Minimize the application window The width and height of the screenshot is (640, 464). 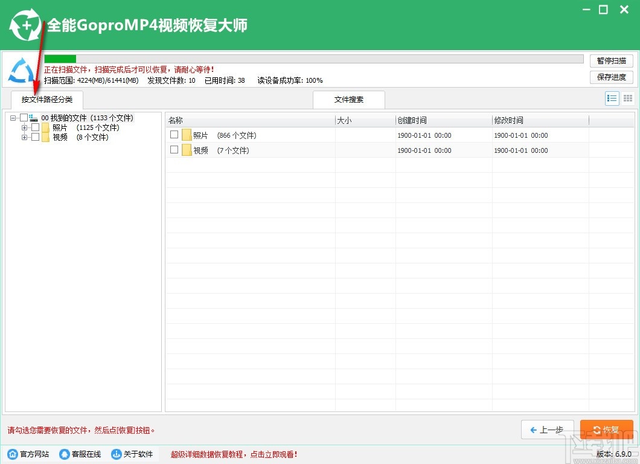pos(586,10)
